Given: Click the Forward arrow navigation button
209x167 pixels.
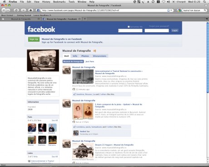Looking at the screenshot, I should click(8, 10).
